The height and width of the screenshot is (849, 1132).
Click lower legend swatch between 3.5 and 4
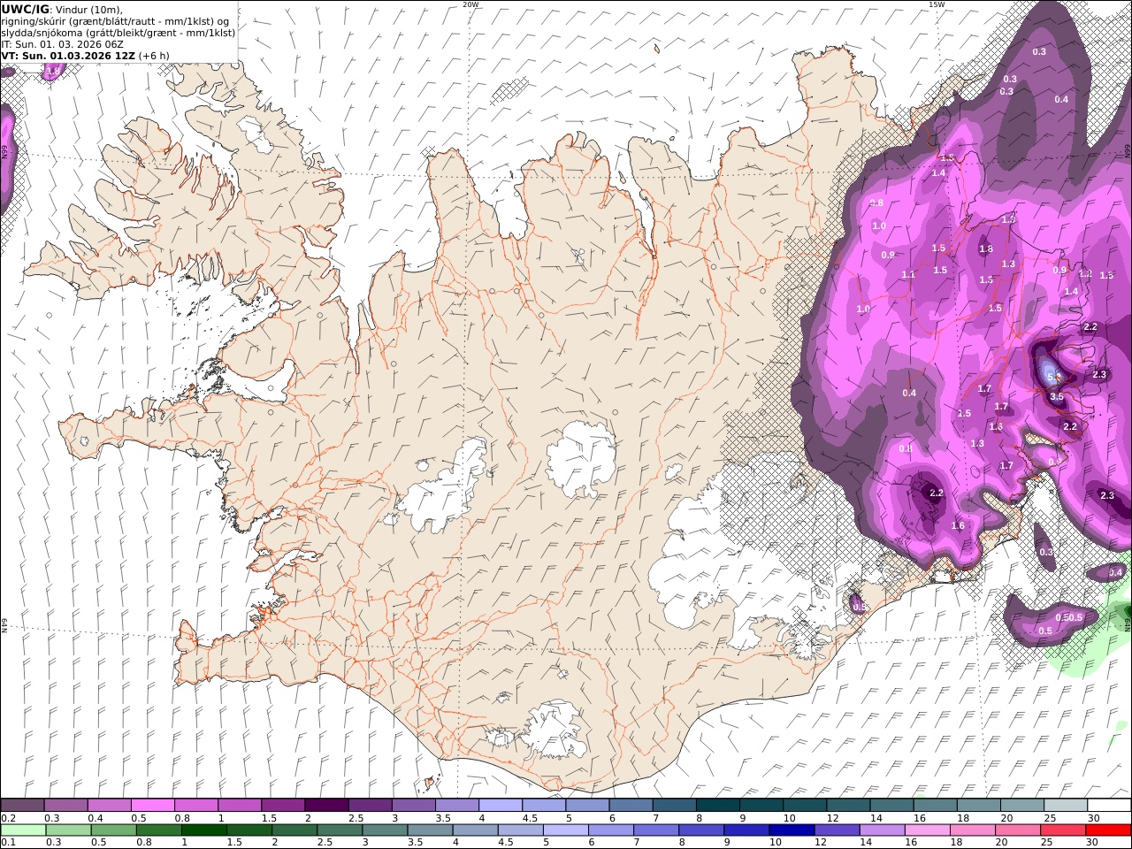click(x=429, y=830)
